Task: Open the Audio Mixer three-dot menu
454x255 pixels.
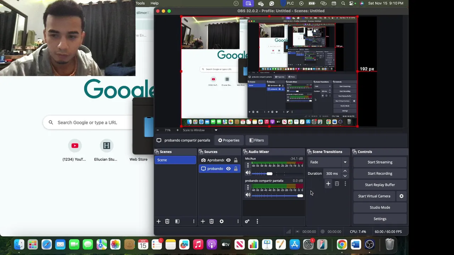Action: [x=258, y=221]
